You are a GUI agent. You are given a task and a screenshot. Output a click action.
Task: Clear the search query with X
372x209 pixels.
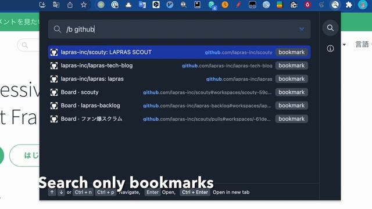(302, 30)
